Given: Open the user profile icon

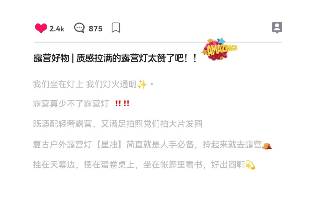Looking at the screenshot, I should click(277, 28).
